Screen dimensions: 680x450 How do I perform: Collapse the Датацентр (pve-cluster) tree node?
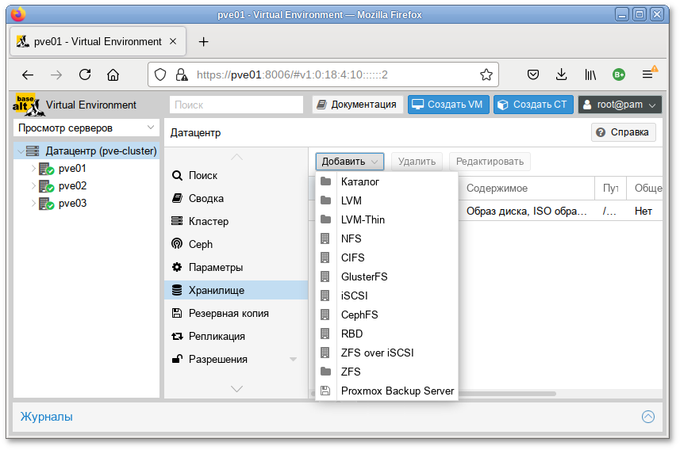(x=21, y=151)
